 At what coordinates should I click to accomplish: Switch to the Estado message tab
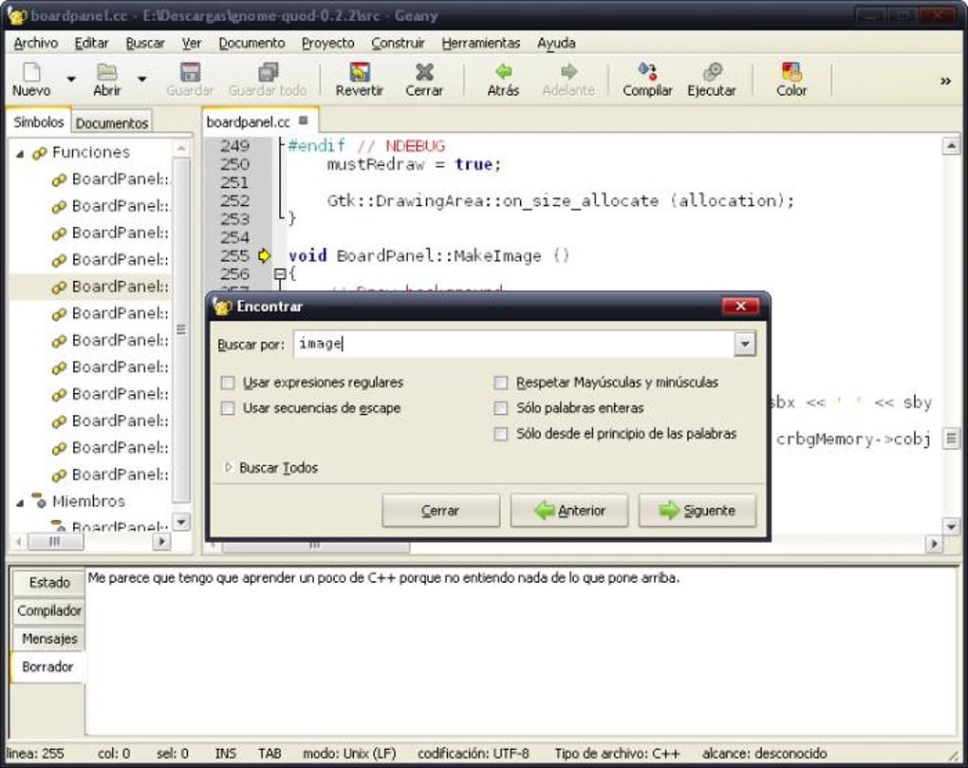pos(49,582)
